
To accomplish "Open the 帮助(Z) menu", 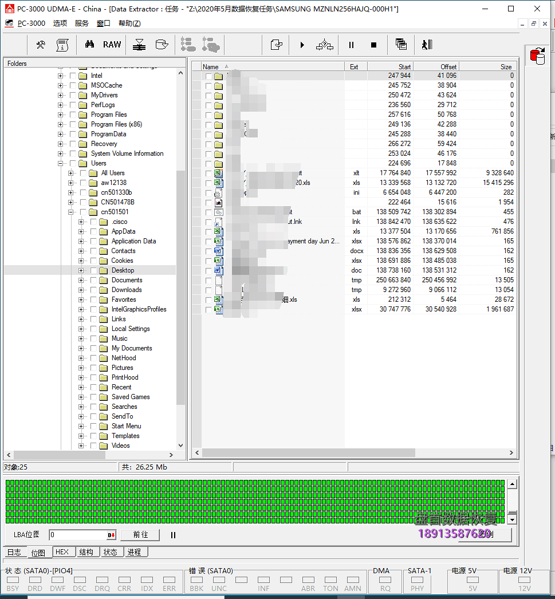I will [129, 23].
